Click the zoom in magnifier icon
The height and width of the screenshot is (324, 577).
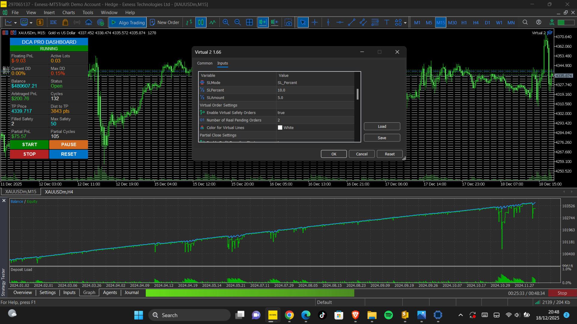226,22
